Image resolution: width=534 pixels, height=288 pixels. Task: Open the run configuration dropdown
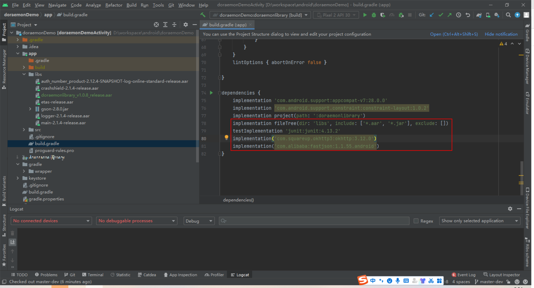pos(260,15)
